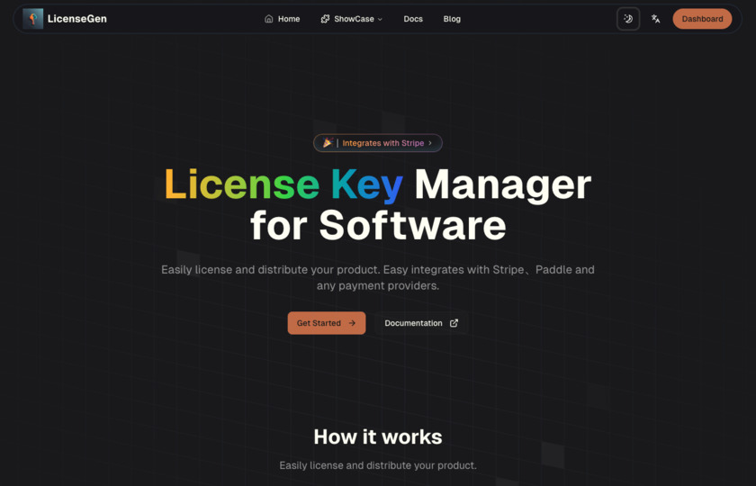Open the Docs nav link
Screen dimensions: 756x486
[x=413, y=19]
